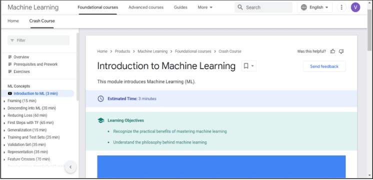Click Foundational courses in the breadcrumb
The image size is (373, 180).
tap(193, 51)
